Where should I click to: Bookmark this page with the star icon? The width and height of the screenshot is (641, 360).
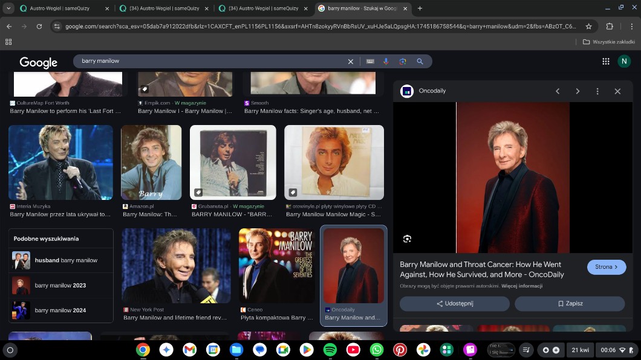click(x=588, y=27)
